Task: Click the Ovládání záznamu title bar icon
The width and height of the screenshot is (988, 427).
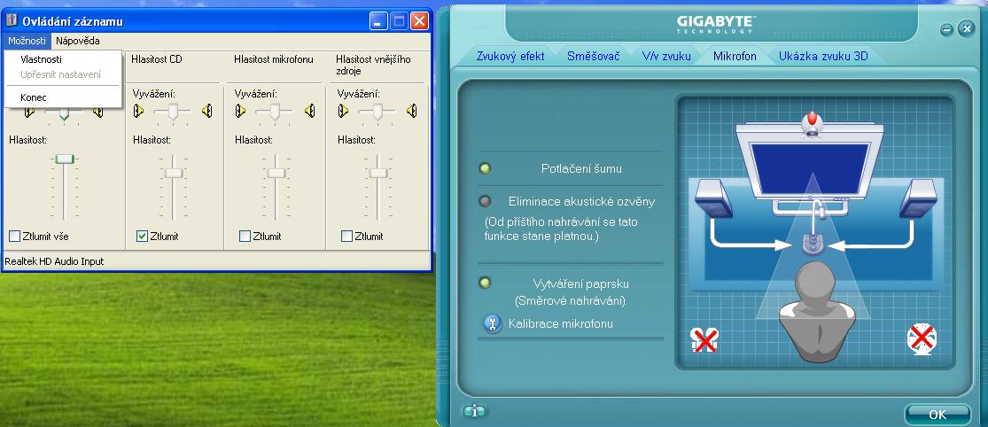Action: point(12,20)
